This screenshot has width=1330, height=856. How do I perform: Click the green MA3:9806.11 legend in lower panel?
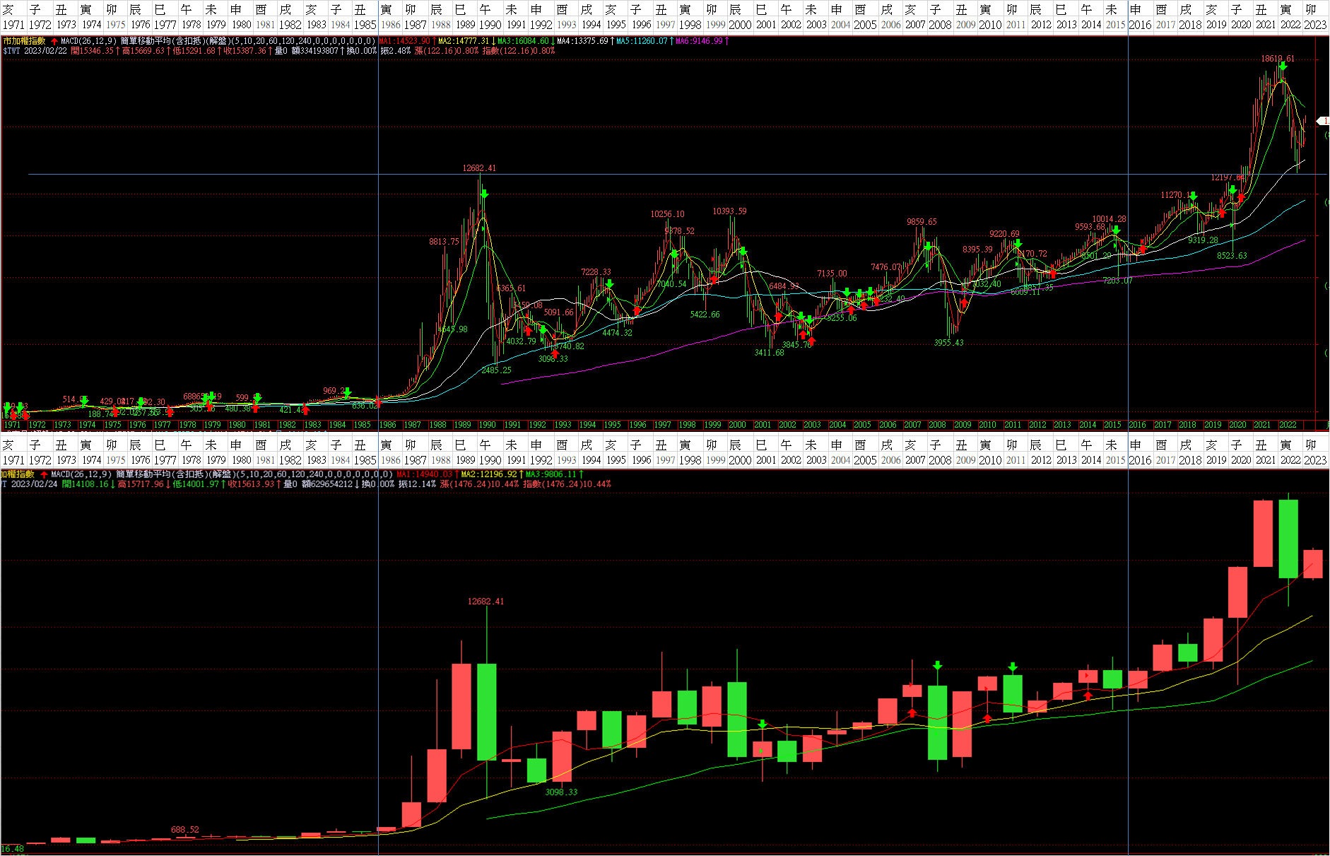tap(551, 475)
